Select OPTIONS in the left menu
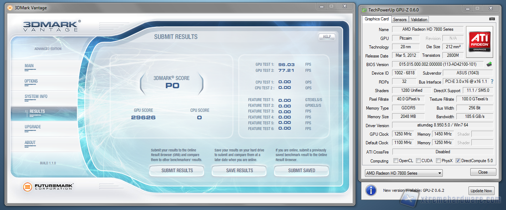The image size is (506, 210). [31, 81]
